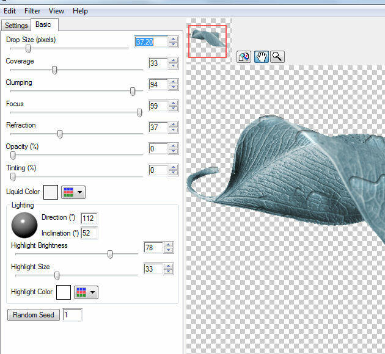This screenshot has height=354, width=385.
Task: Select the Basic tab
Action: tap(43, 24)
